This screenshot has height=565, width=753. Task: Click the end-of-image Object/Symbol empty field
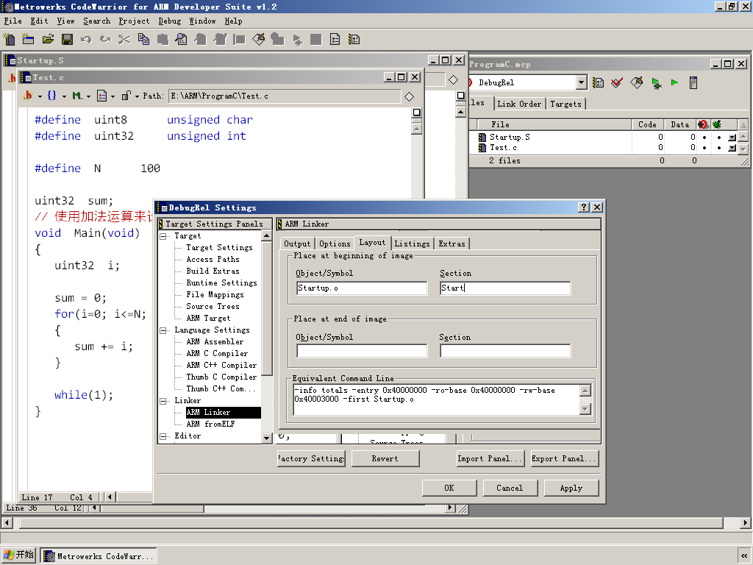tap(362, 351)
